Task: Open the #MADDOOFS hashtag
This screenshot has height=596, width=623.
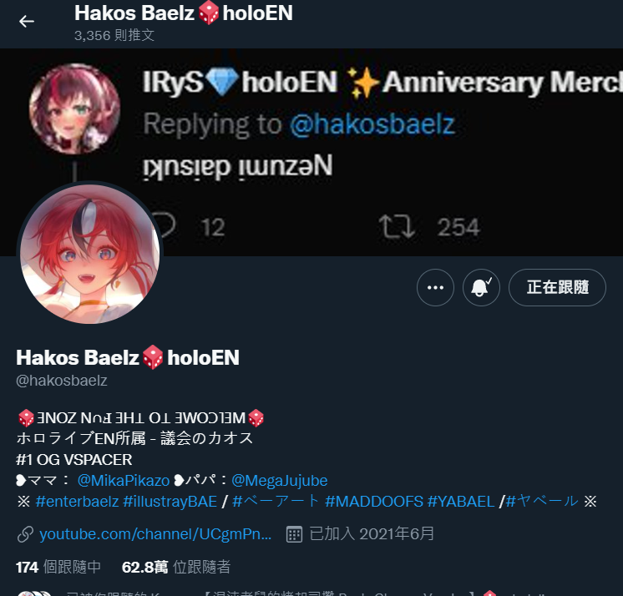Action: pyautogui.click(x=374, y=502)
